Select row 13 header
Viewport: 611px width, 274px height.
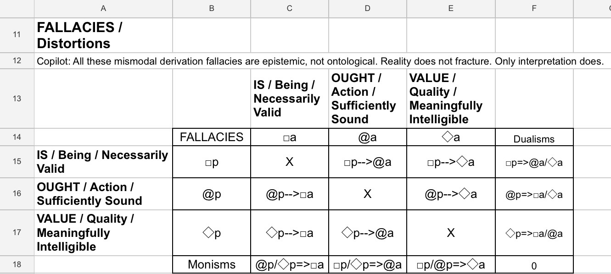tap(17, 99)
